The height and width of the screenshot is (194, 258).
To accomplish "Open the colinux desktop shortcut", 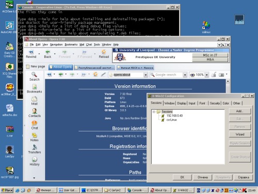I will [x=206, y=27].
